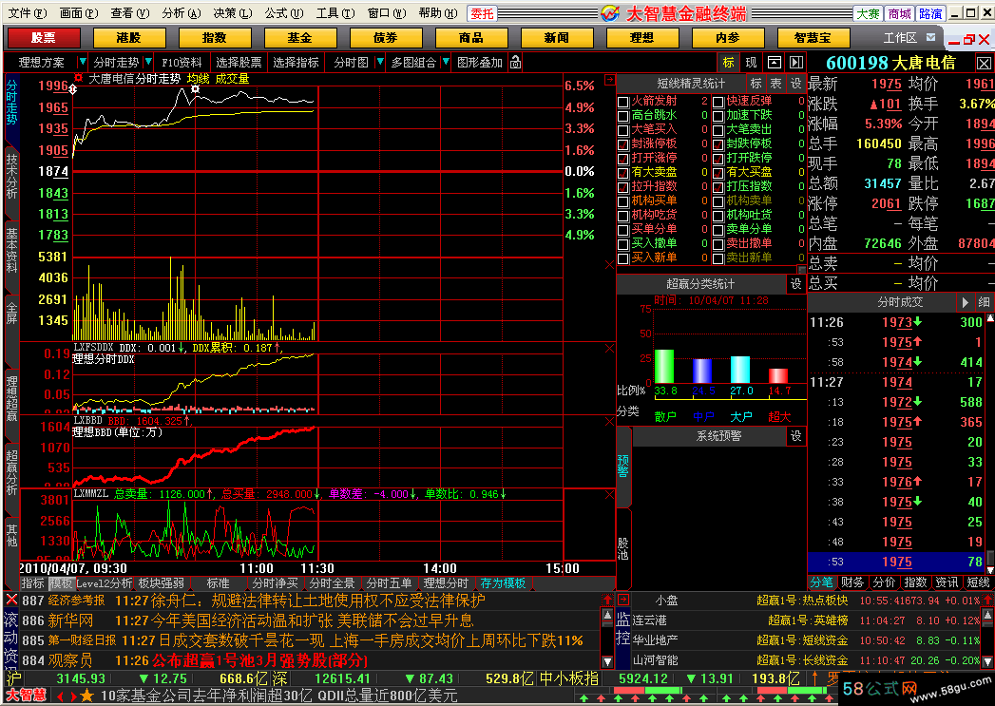995x706 pixels.
Task: Select the 分时五单 template tab
Action: click(389, 582)
